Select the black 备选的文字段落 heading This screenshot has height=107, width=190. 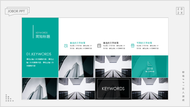click(111, 43)
